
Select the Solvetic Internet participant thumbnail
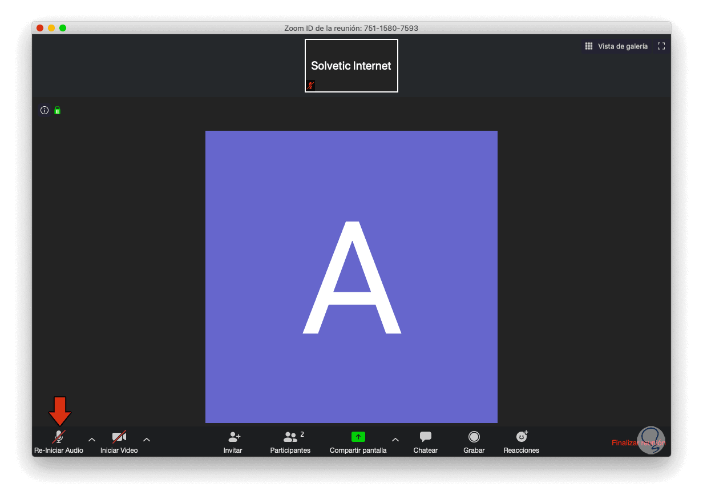(351, 66)
